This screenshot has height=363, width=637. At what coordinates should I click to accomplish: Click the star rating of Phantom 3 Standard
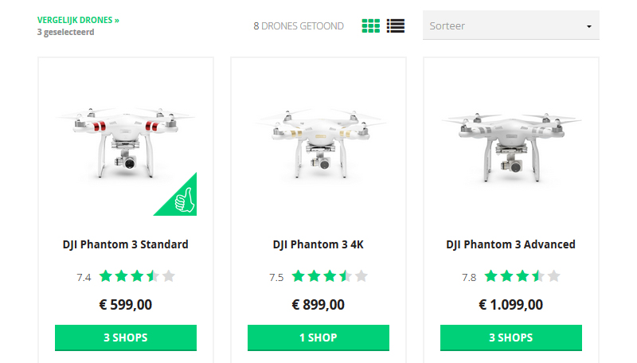pos(137,277)
